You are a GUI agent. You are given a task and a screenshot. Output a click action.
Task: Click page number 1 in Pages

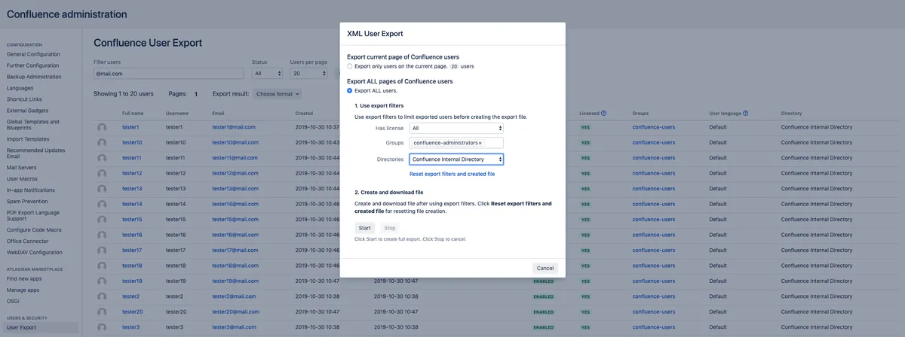[196, 94]
